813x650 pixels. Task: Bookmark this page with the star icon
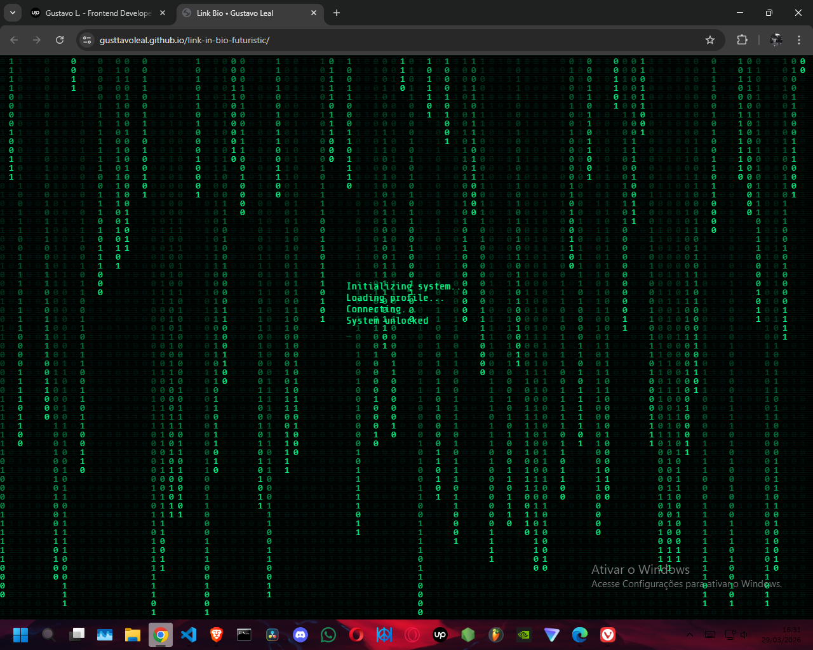pyautogui.click(x=710, y=40)
